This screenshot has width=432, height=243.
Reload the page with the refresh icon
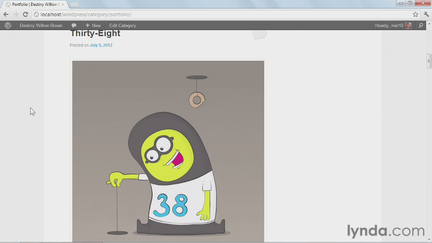(25, 14)
